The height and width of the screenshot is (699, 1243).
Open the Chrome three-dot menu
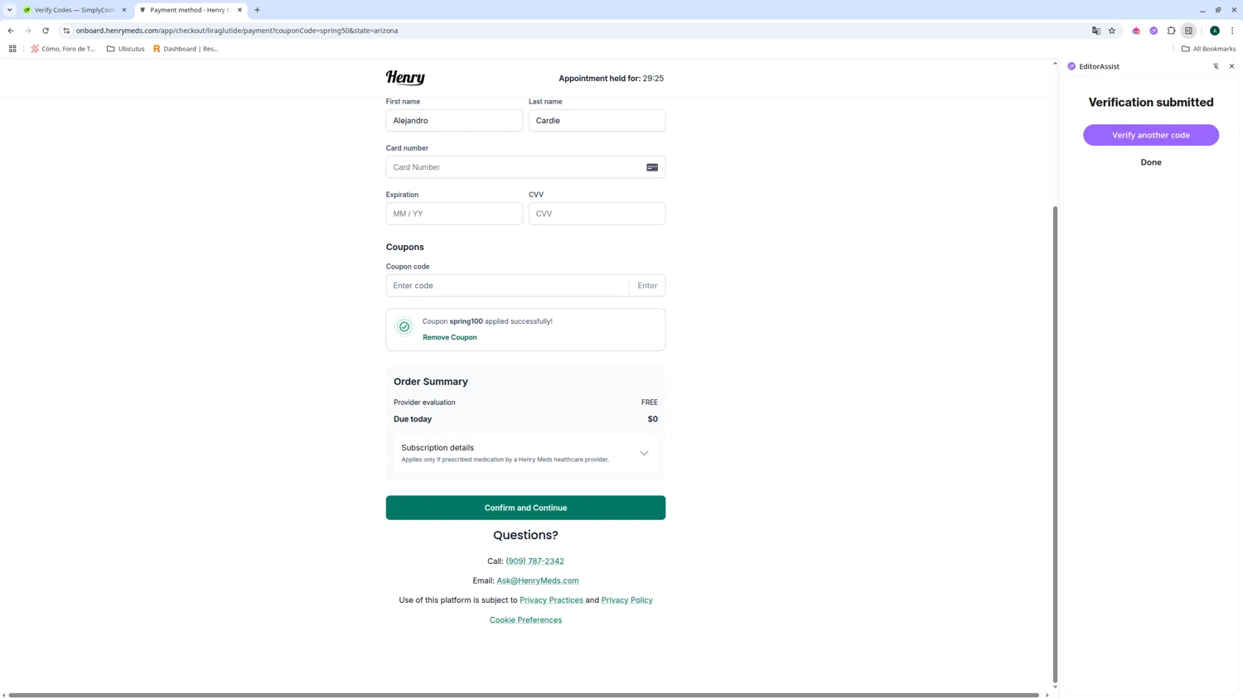[x=1232, y=31]
